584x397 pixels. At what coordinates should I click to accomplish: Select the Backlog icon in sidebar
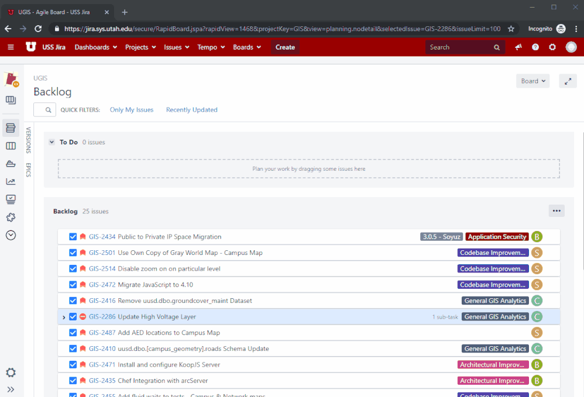(x=11, y=128)
